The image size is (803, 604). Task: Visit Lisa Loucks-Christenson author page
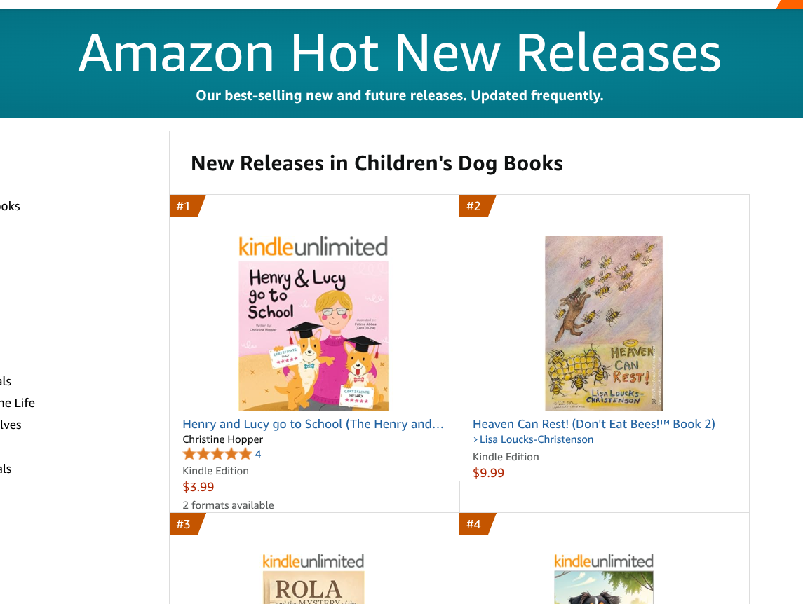pos(537,440)
